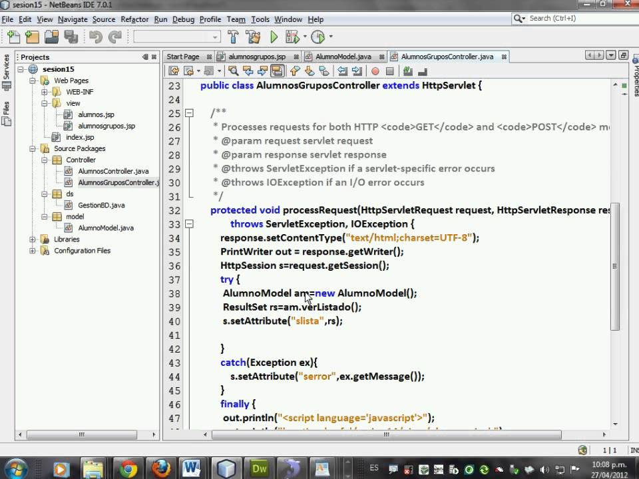The height and width of the screenshot is (479, 639).
Task: Open the Debug menu
Action: point(184,19)
